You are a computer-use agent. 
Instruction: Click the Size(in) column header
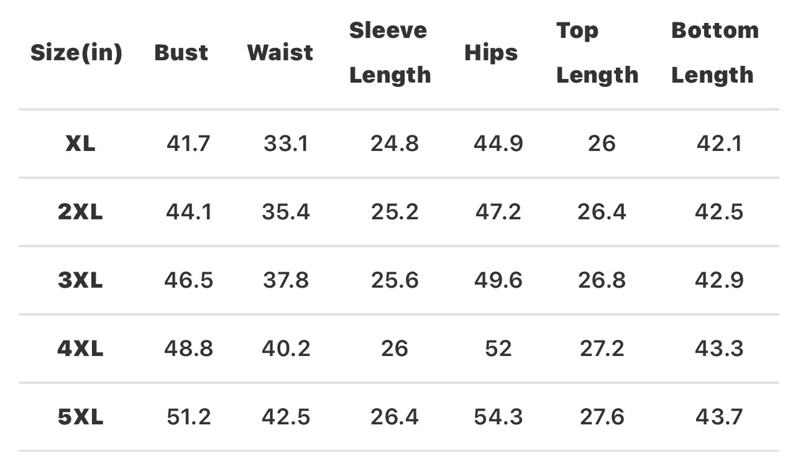click(x=76, y=53)
